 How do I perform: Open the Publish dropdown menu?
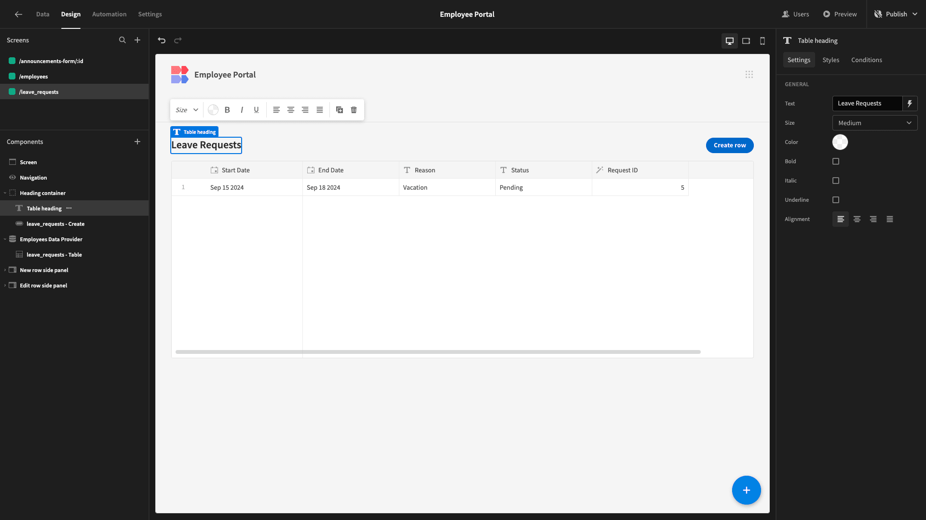click(x=896, y=14)
